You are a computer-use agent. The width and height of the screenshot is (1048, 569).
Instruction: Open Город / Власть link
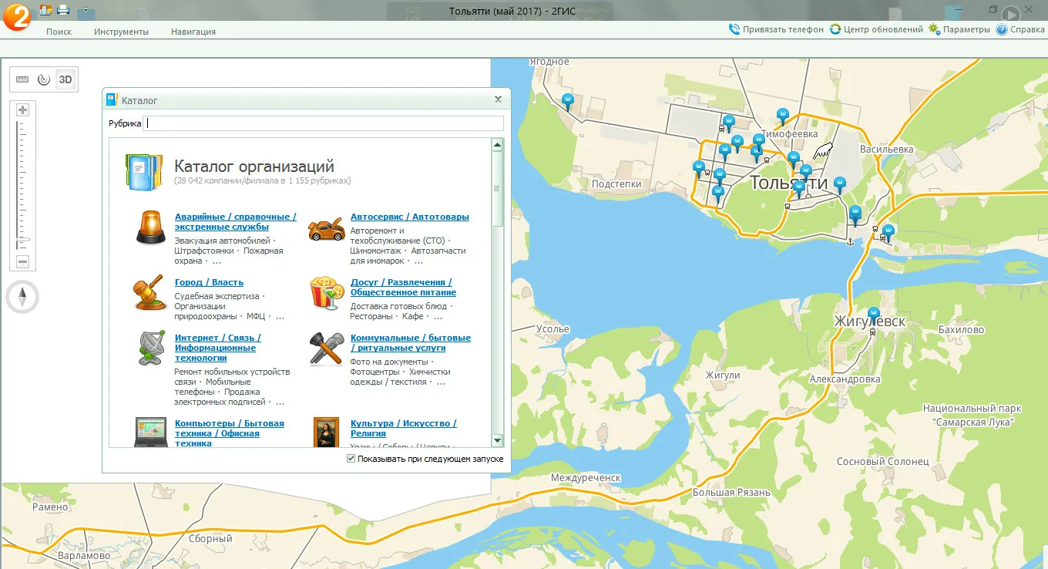point(209,282)
